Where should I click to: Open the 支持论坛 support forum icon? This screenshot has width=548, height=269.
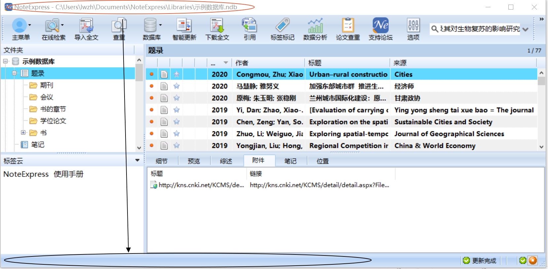381,25
